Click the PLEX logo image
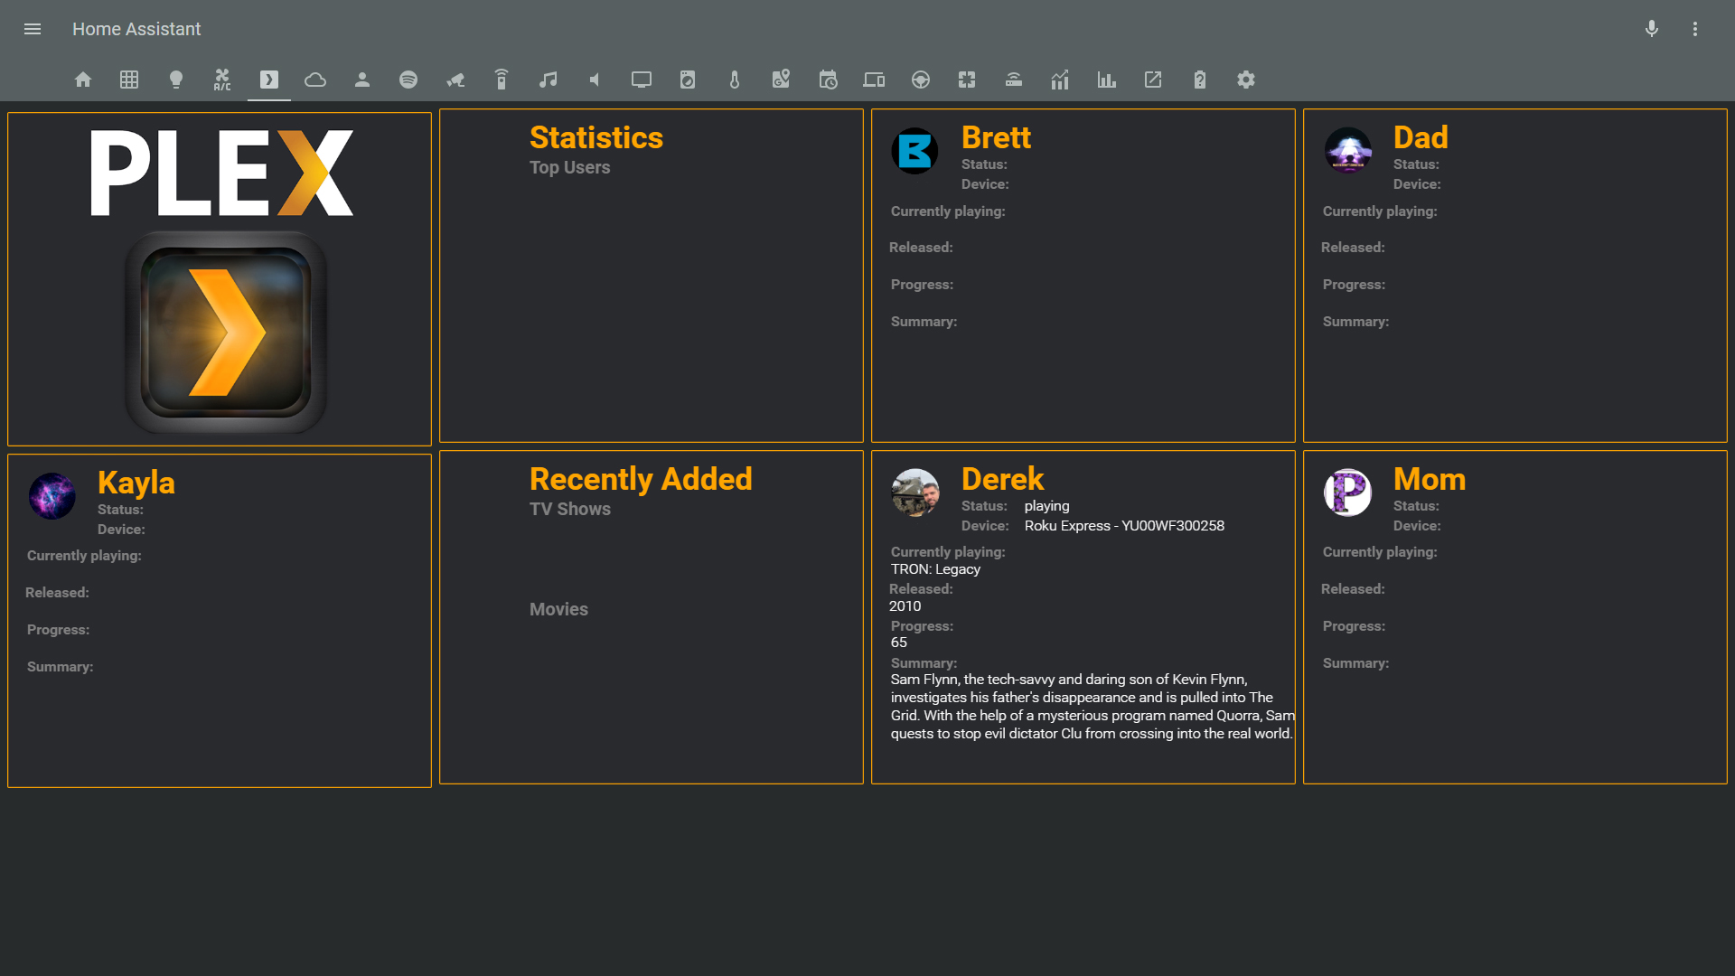 [x=221, y=173]
